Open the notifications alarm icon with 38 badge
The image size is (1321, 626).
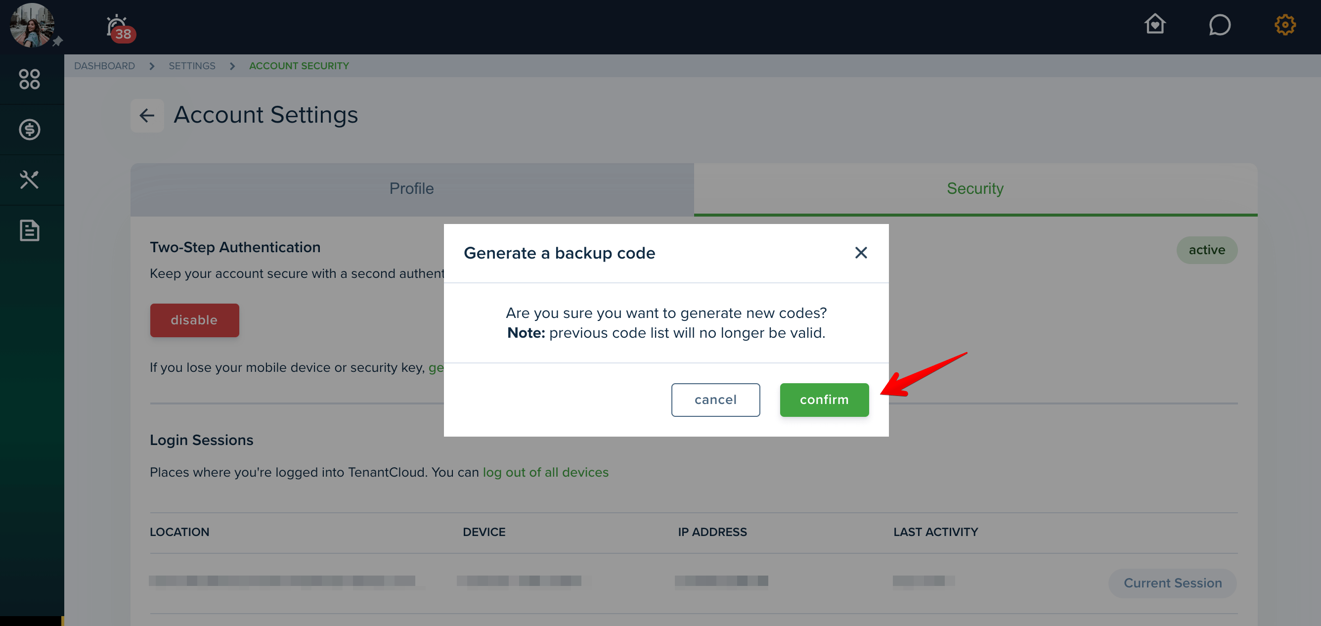120,28
